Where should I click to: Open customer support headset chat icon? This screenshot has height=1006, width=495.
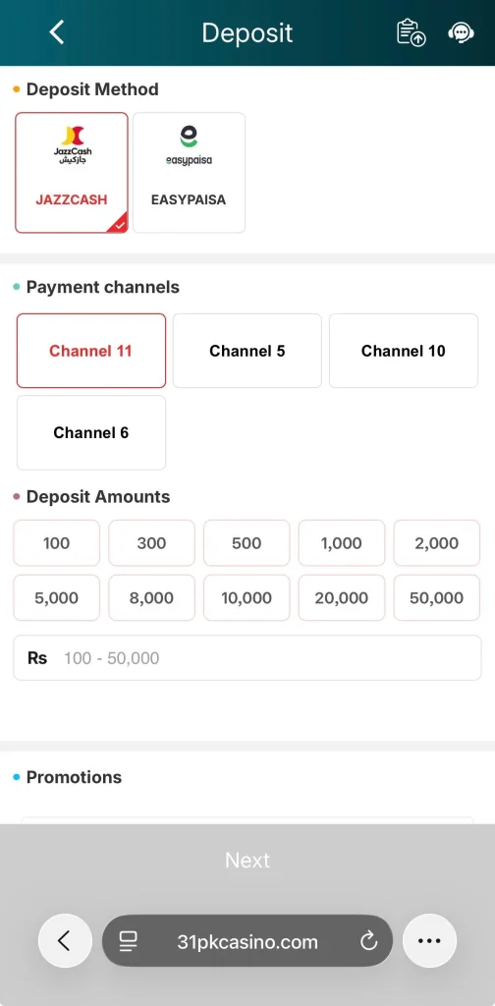point(461,32)
